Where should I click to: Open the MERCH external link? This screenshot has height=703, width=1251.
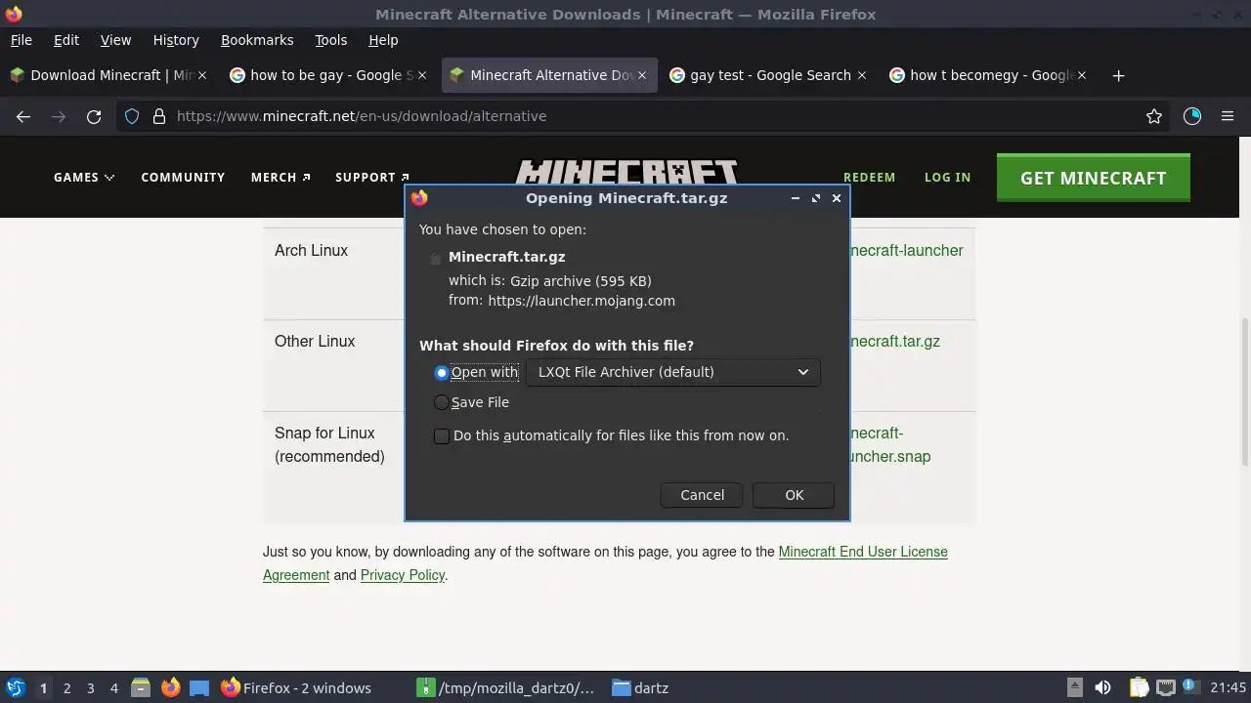[x=280, y=177]
